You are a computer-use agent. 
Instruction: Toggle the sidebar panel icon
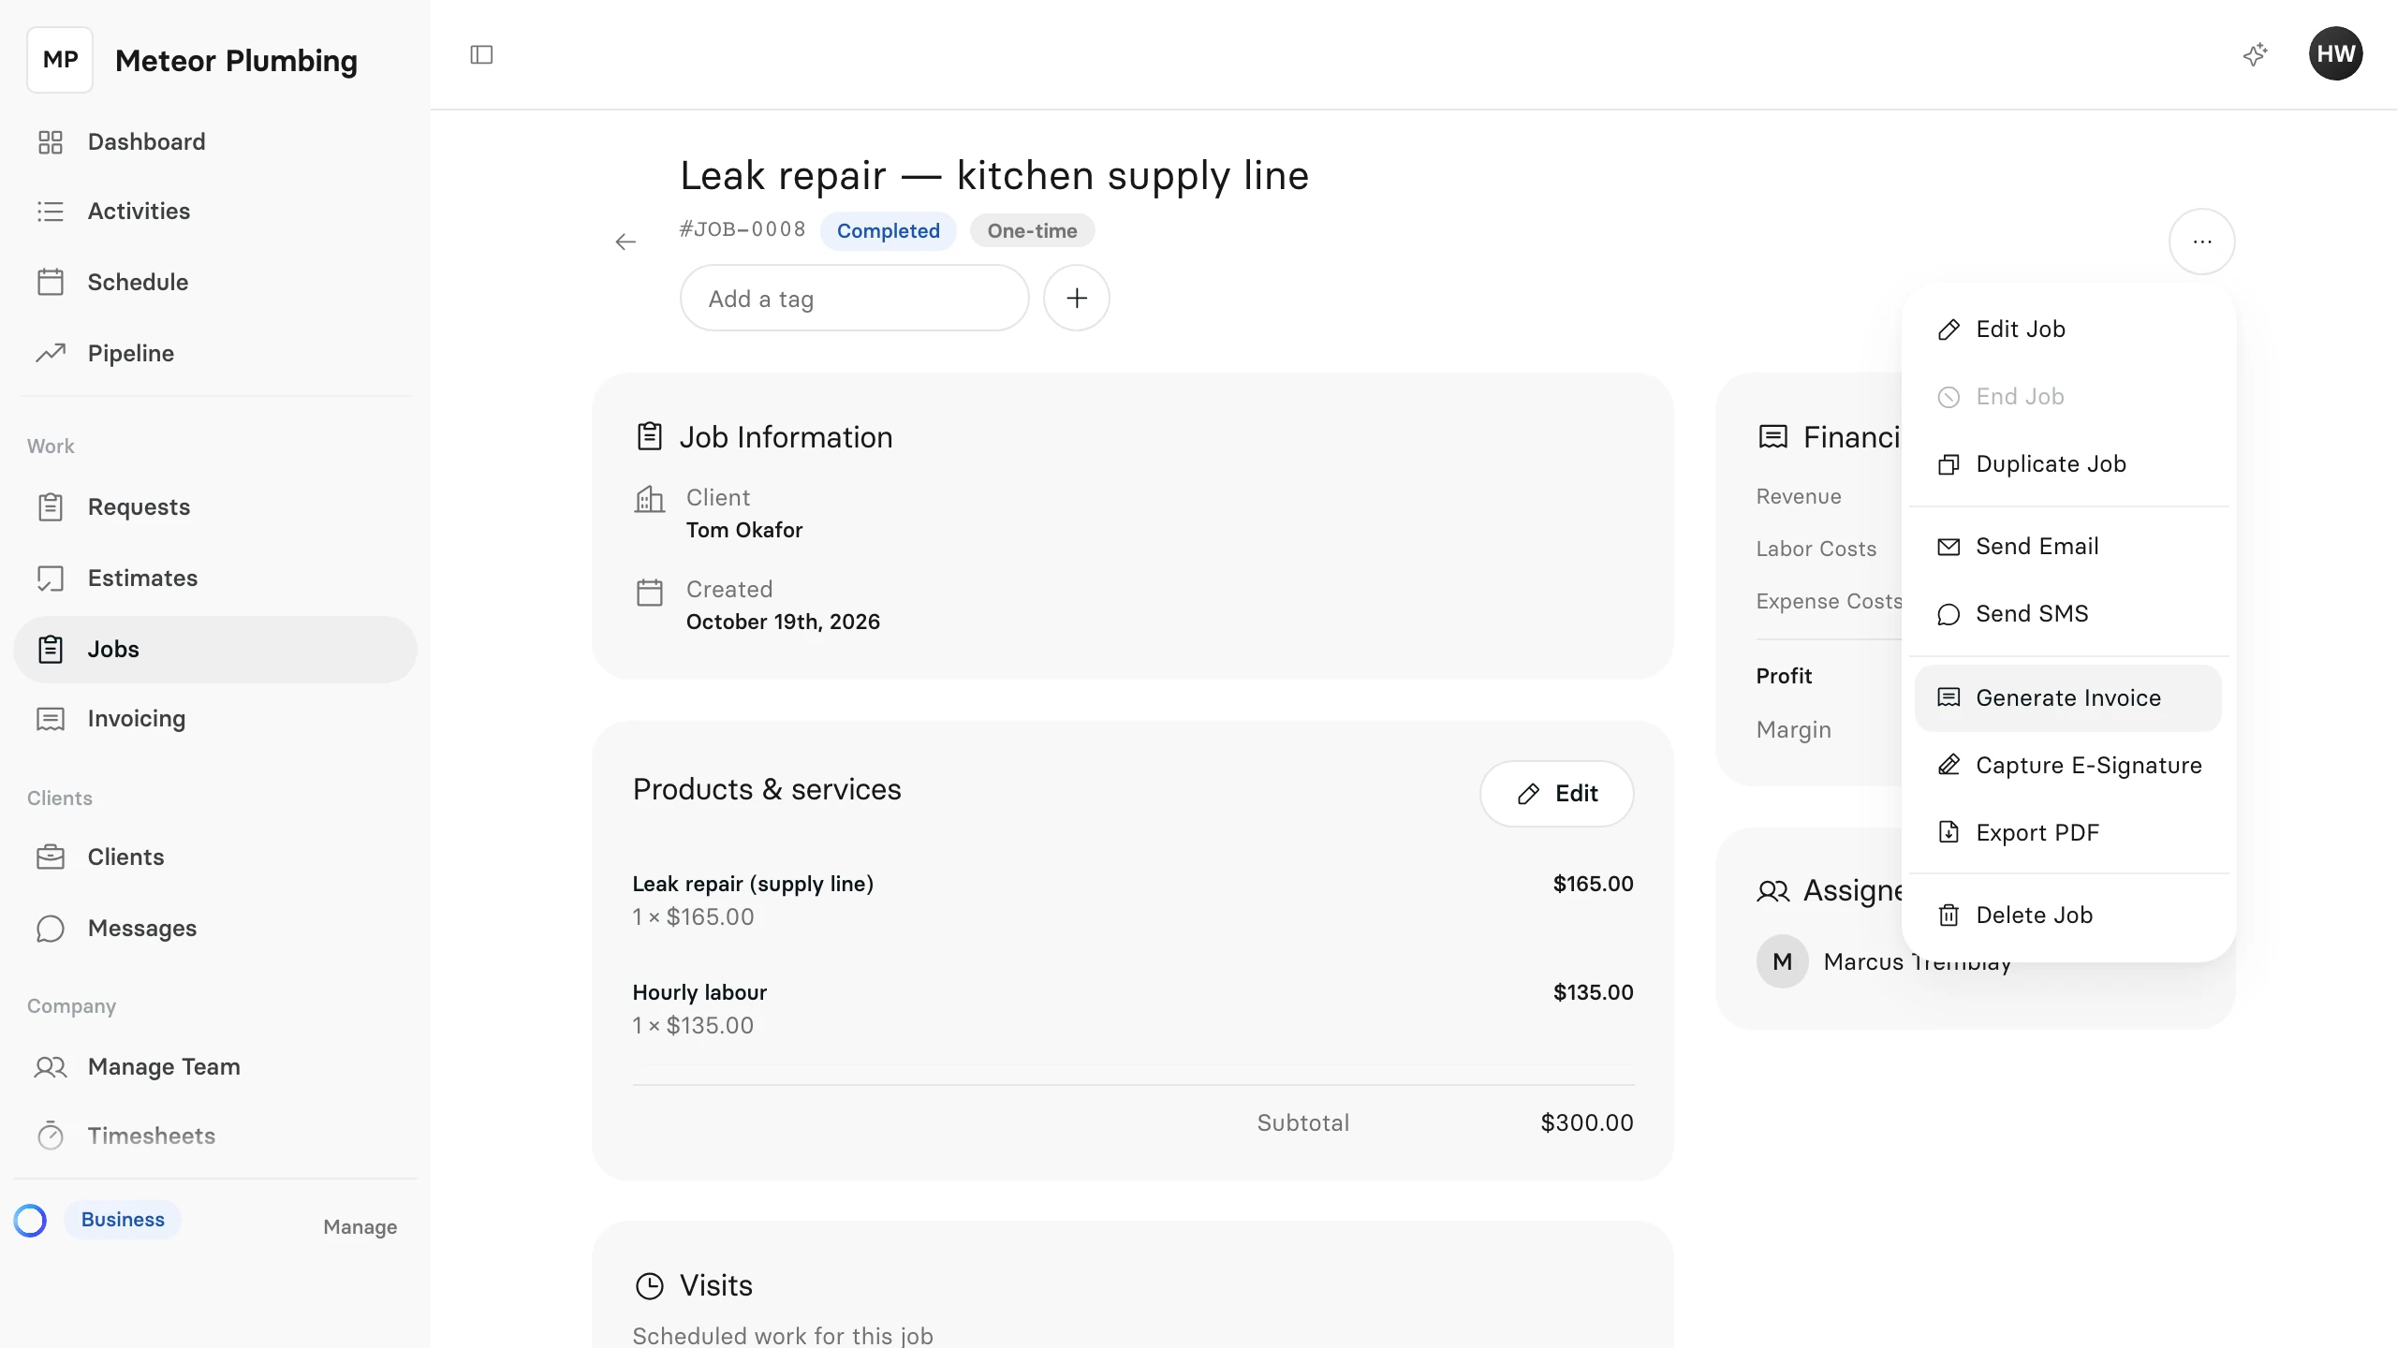481,54
